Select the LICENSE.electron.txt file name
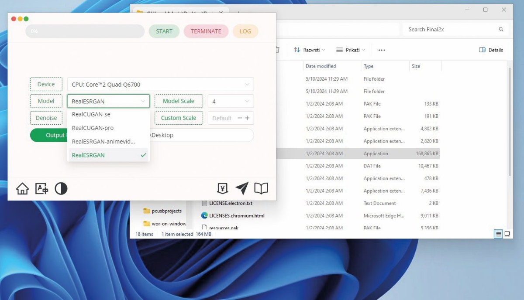 tap(231, 203)
